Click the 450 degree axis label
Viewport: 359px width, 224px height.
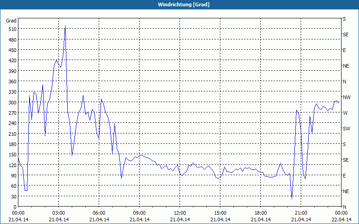coord(13,50)
